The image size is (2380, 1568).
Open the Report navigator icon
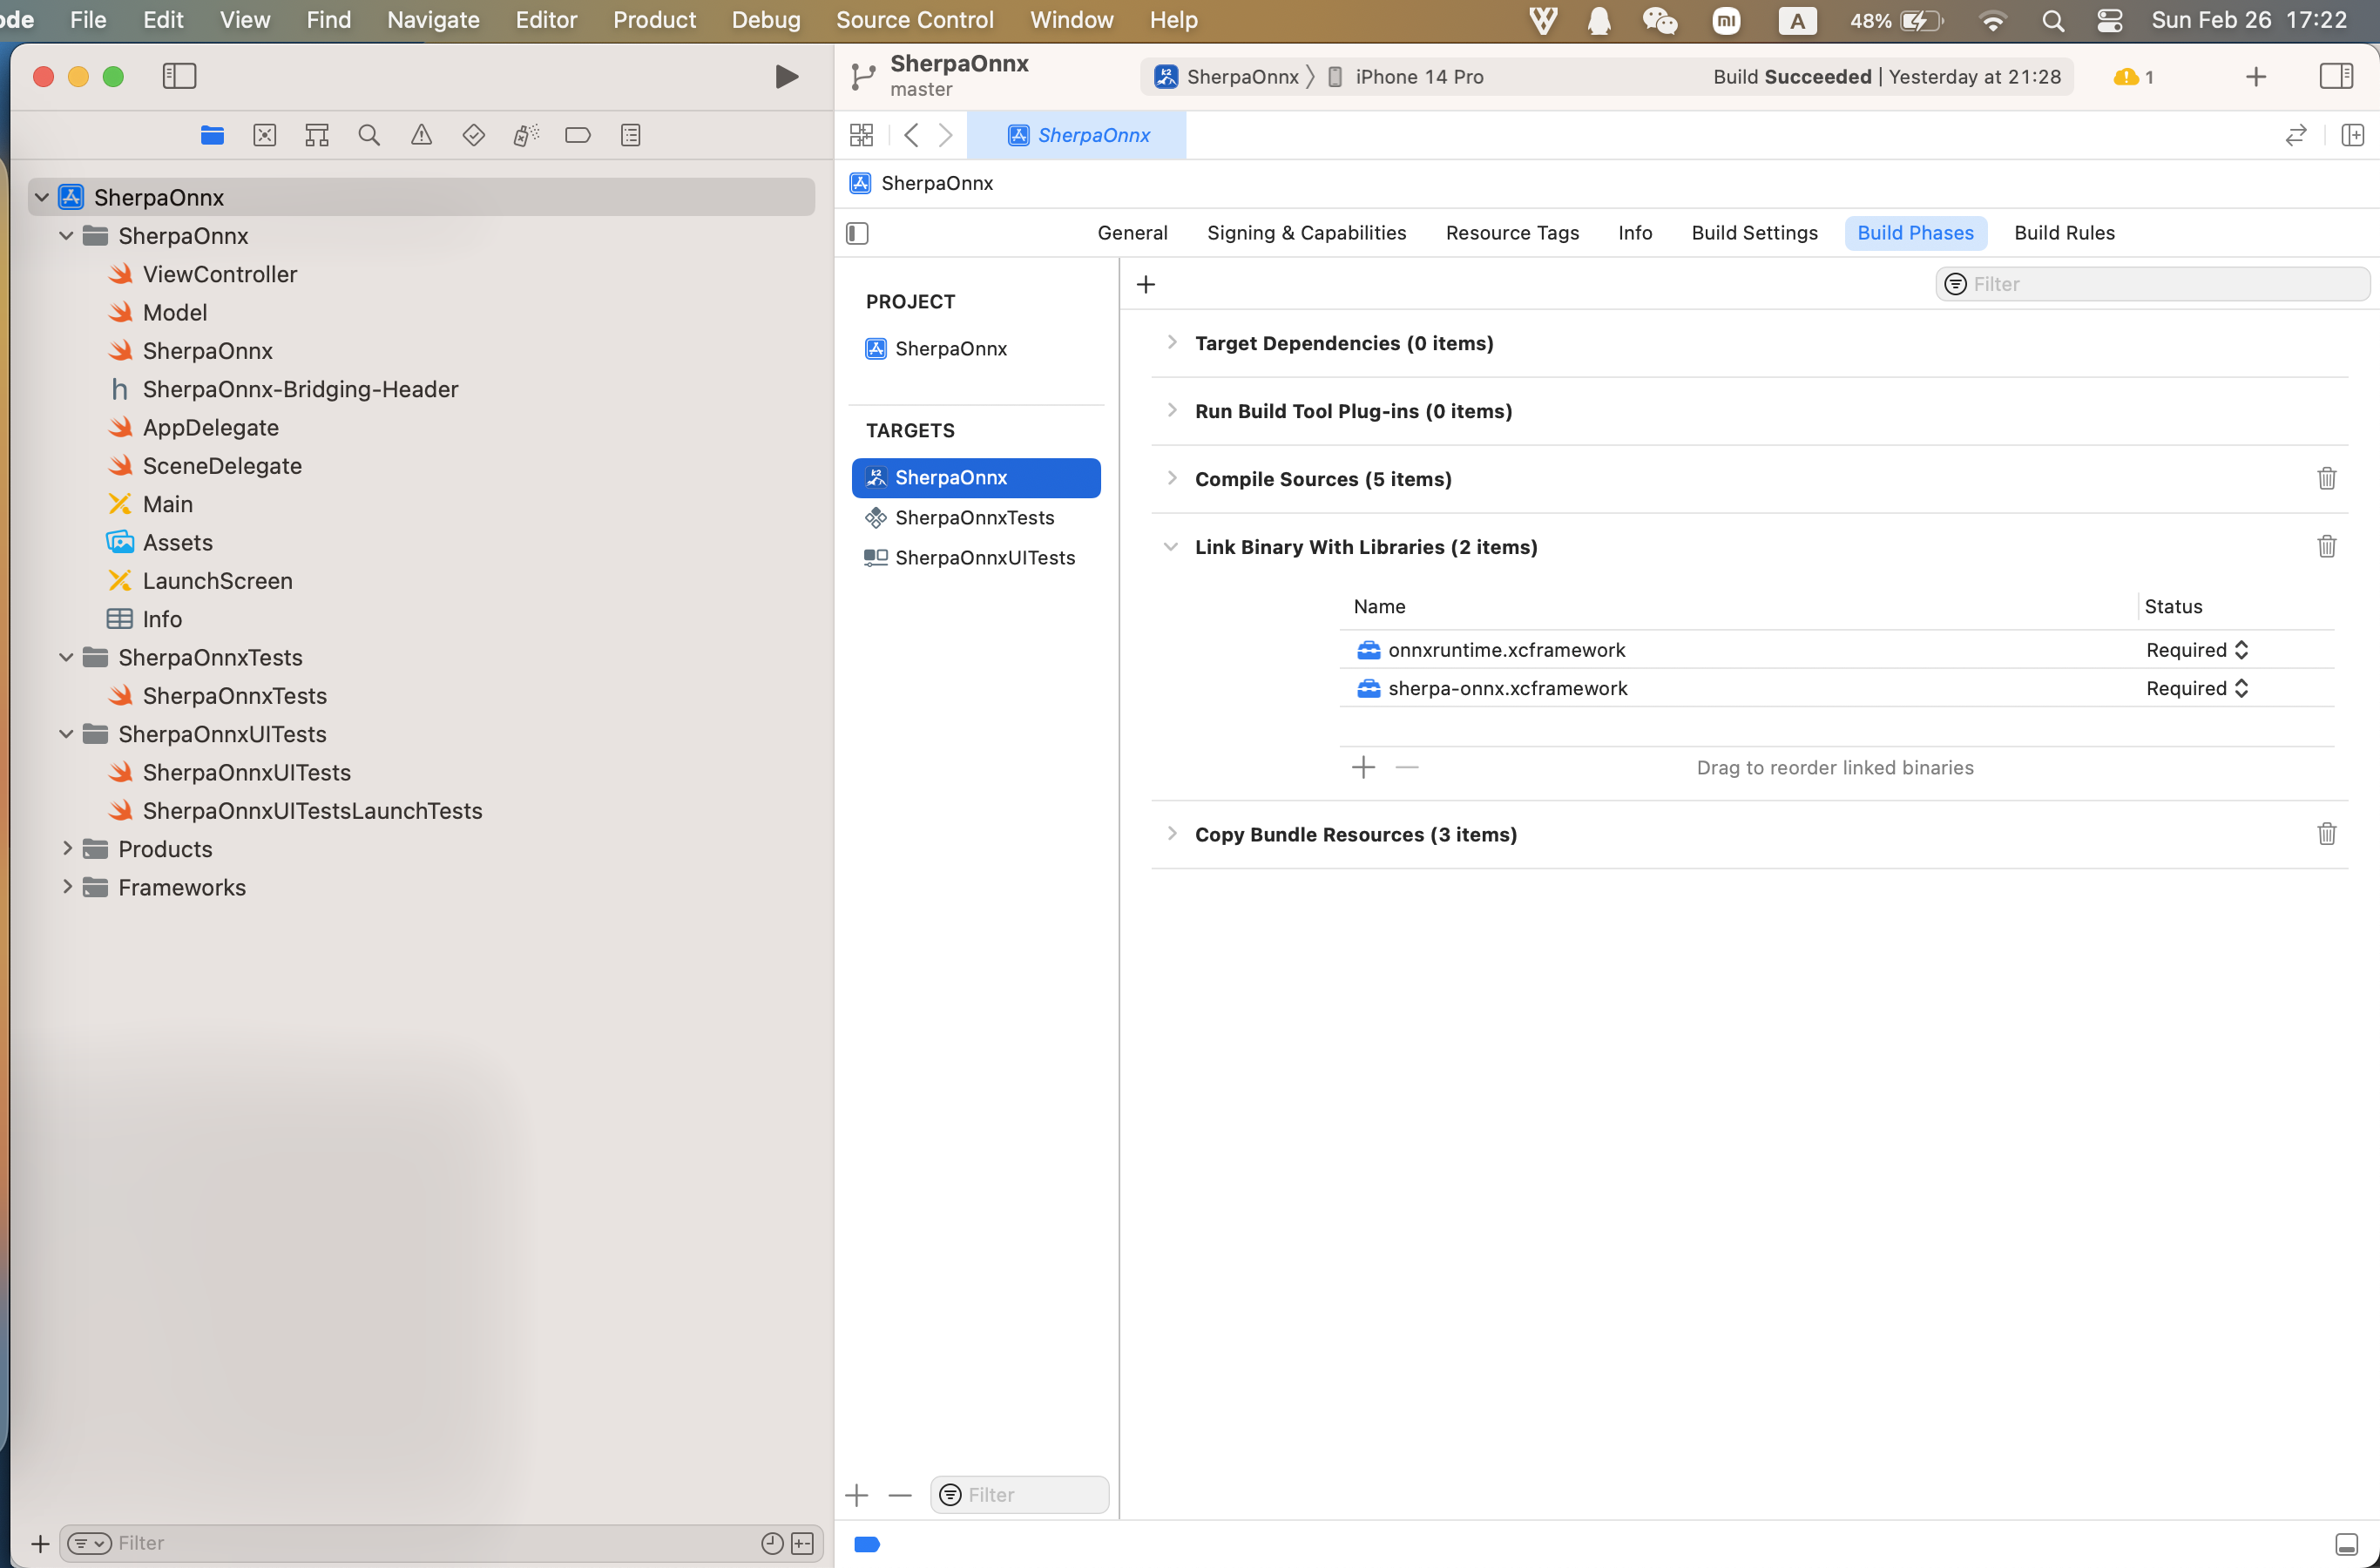pos(631,135)
